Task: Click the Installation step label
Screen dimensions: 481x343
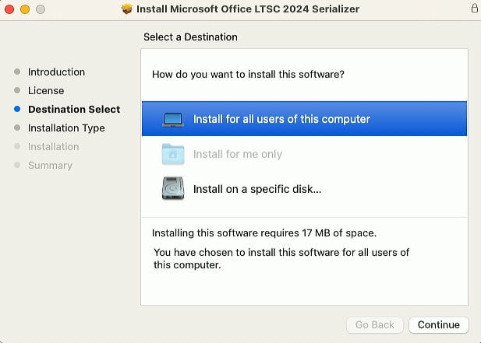Action: pos(53,146)
